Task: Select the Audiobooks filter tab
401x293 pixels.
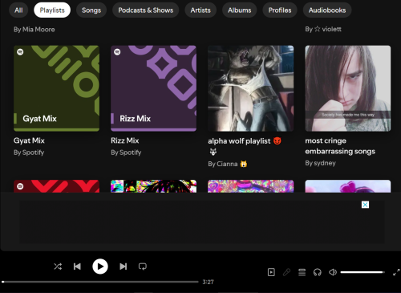Action: click(327, 10)
